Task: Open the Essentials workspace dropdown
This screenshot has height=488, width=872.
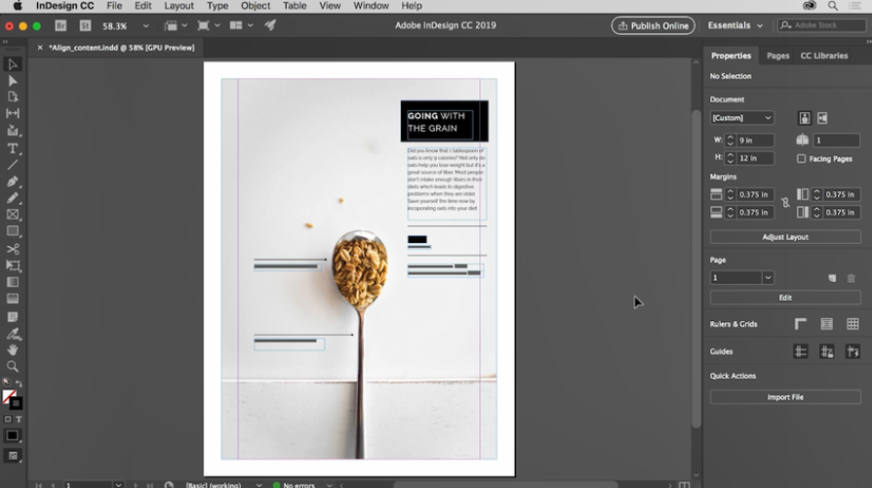Action: [x=735, y=25]
